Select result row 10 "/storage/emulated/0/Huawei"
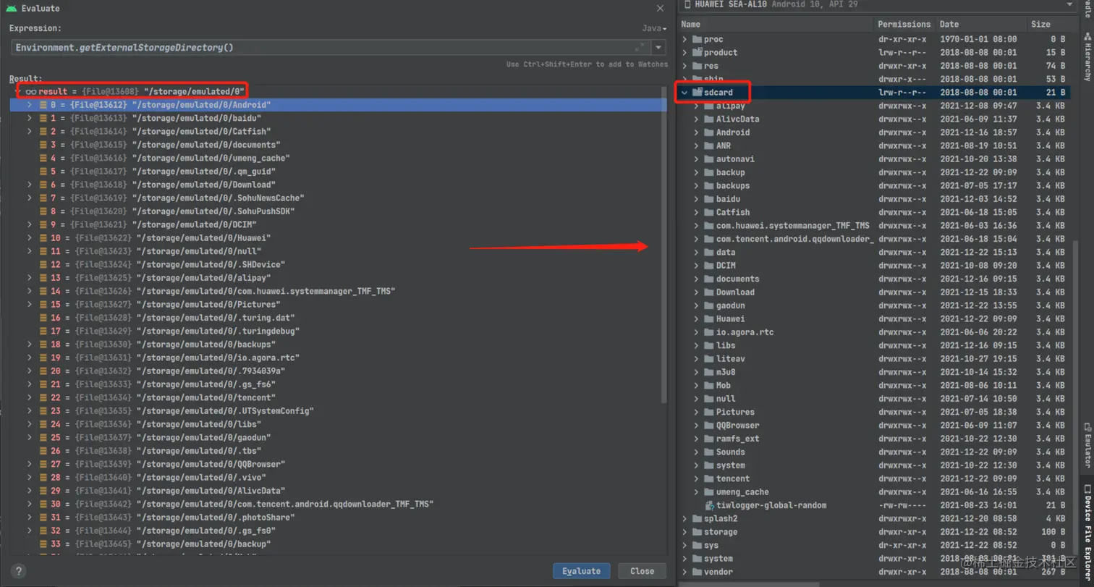 pos(339,238)
